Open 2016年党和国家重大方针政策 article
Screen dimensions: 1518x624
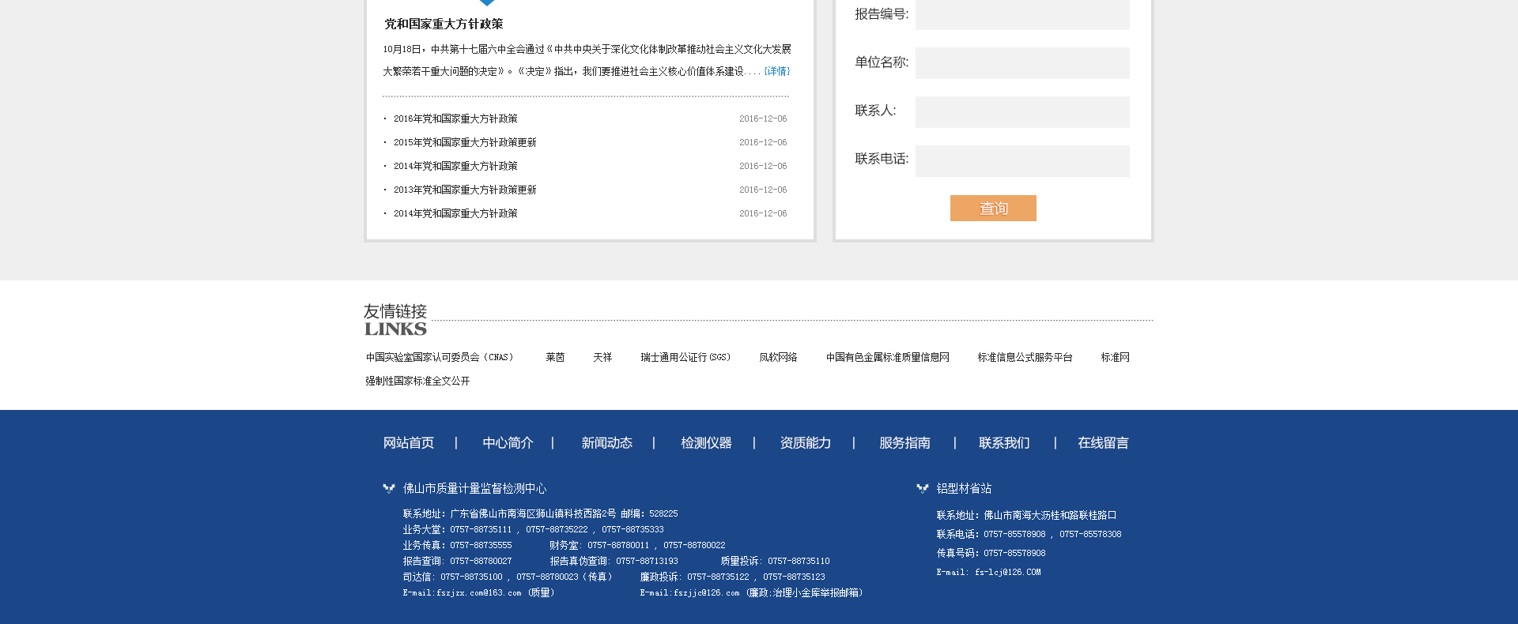point(455,118)
